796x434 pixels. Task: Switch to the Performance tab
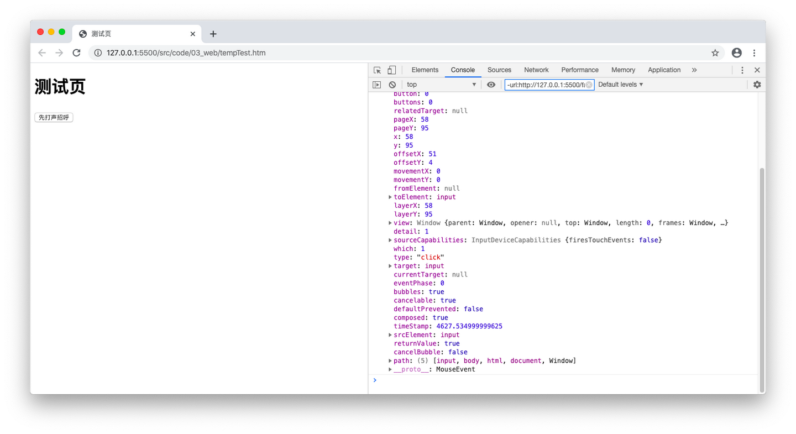tap(580, 70)
